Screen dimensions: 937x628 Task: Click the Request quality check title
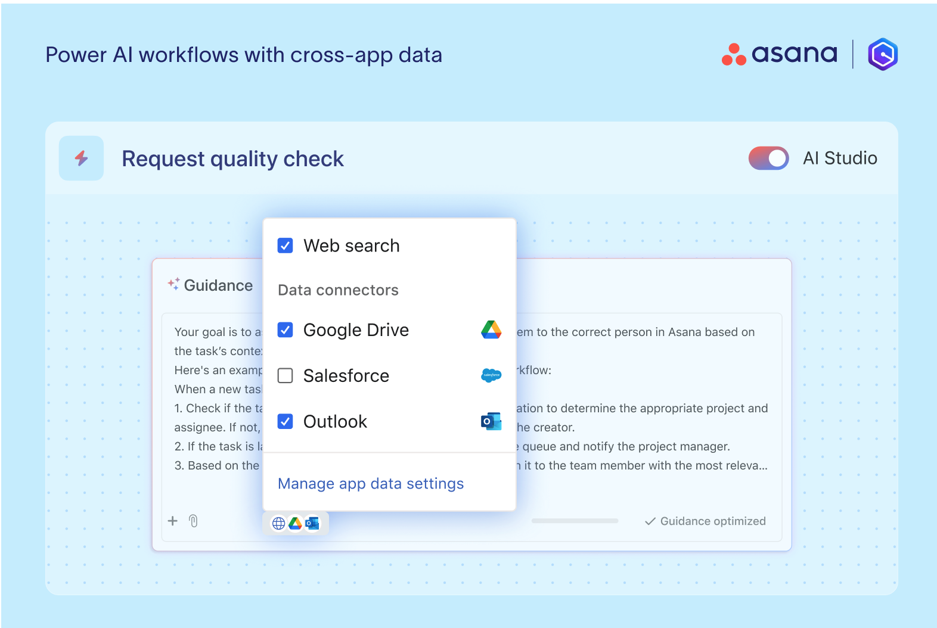tap(233, 159)
